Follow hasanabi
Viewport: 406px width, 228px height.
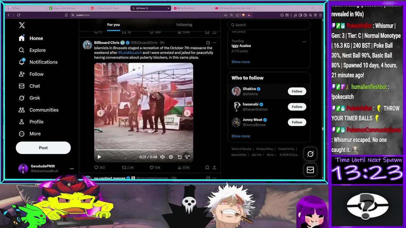(x=297, y=107)
